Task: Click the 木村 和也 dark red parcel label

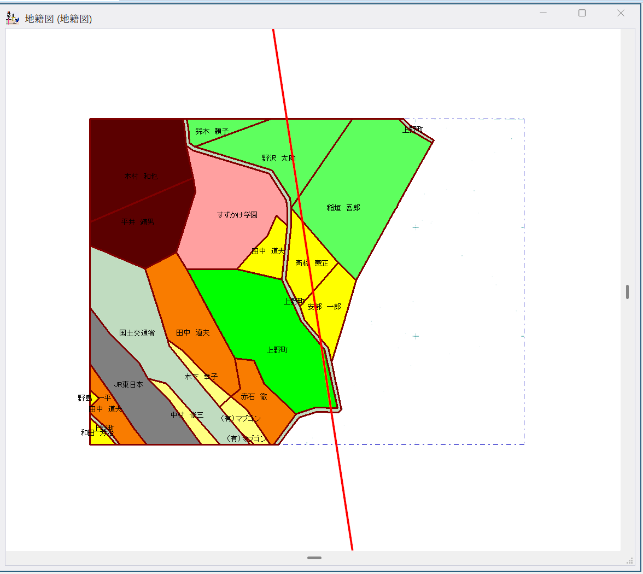Action: click(x=141, y=176)
